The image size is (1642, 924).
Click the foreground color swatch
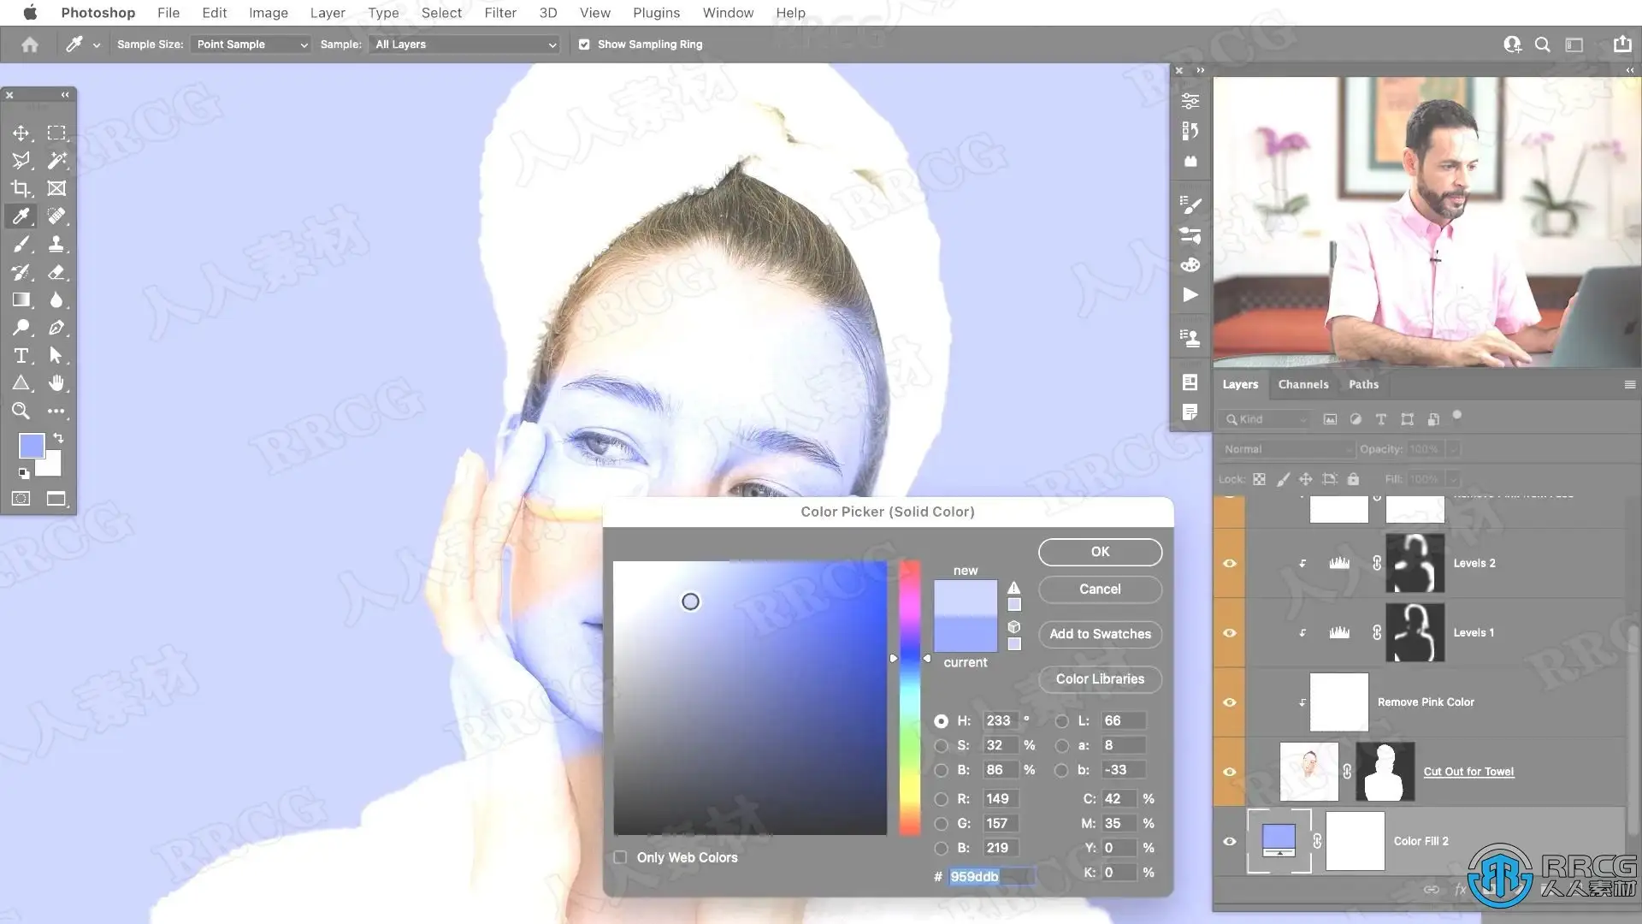point(32,446)
